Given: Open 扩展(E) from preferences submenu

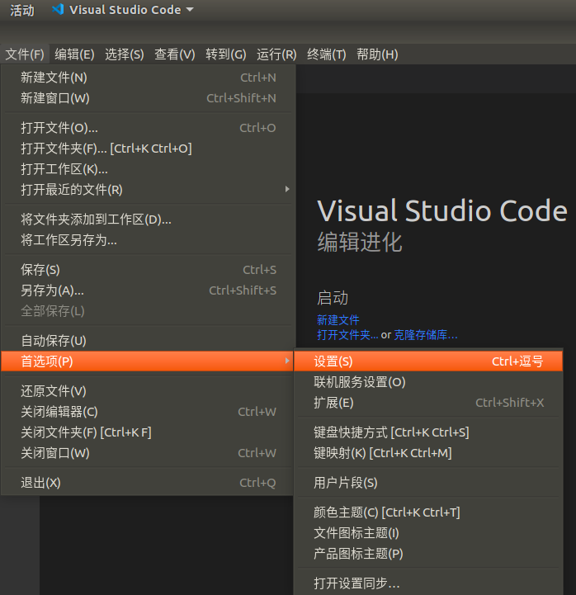Looking at the screenshot, I should (428, 403).
